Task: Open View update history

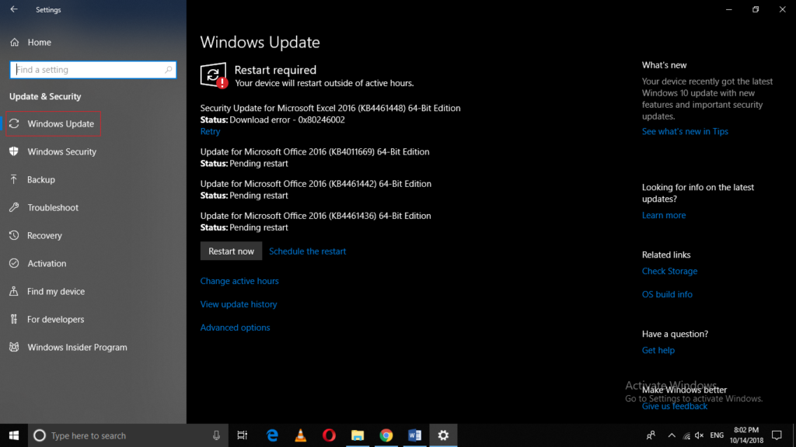Action: click(239, 304)
